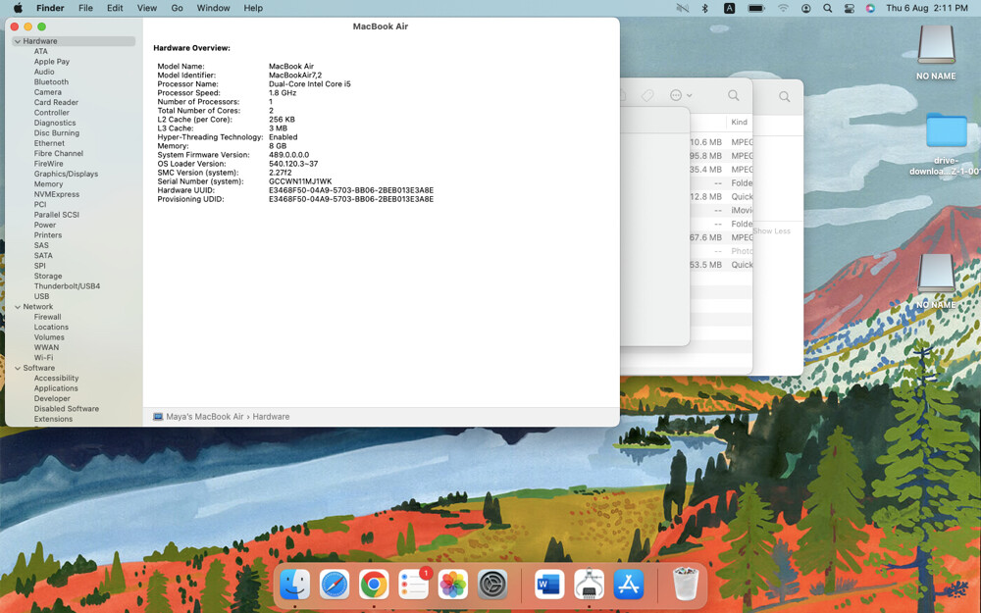Open the action menu in Finder toolbar

click(681, 96)
